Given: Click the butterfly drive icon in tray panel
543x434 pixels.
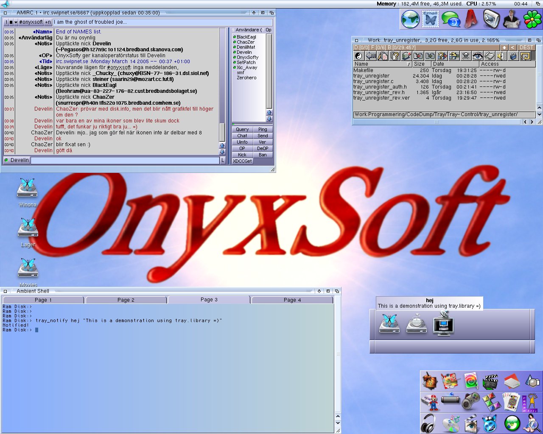Looking at the screenshot, I should tap(389, 323).
